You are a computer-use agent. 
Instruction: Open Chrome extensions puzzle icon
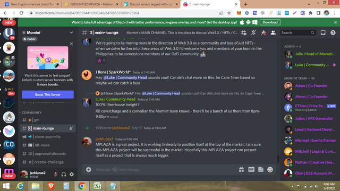click(310, 13)
